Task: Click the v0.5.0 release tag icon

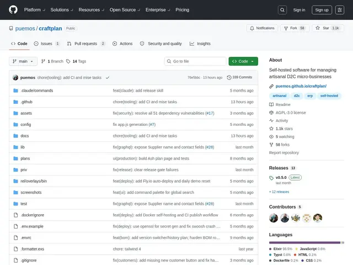Action: click(271, 178)
